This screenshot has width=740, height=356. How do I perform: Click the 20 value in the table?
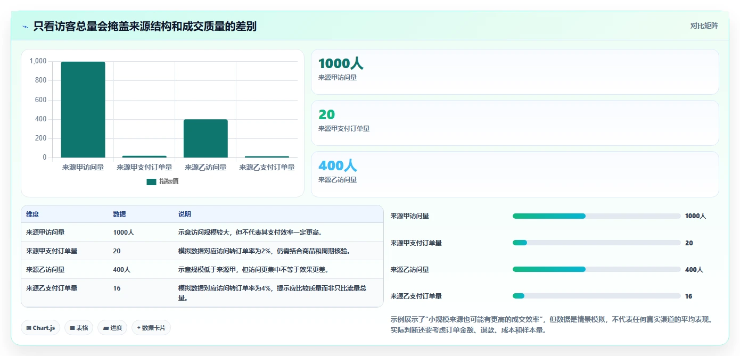pos(117,251)
